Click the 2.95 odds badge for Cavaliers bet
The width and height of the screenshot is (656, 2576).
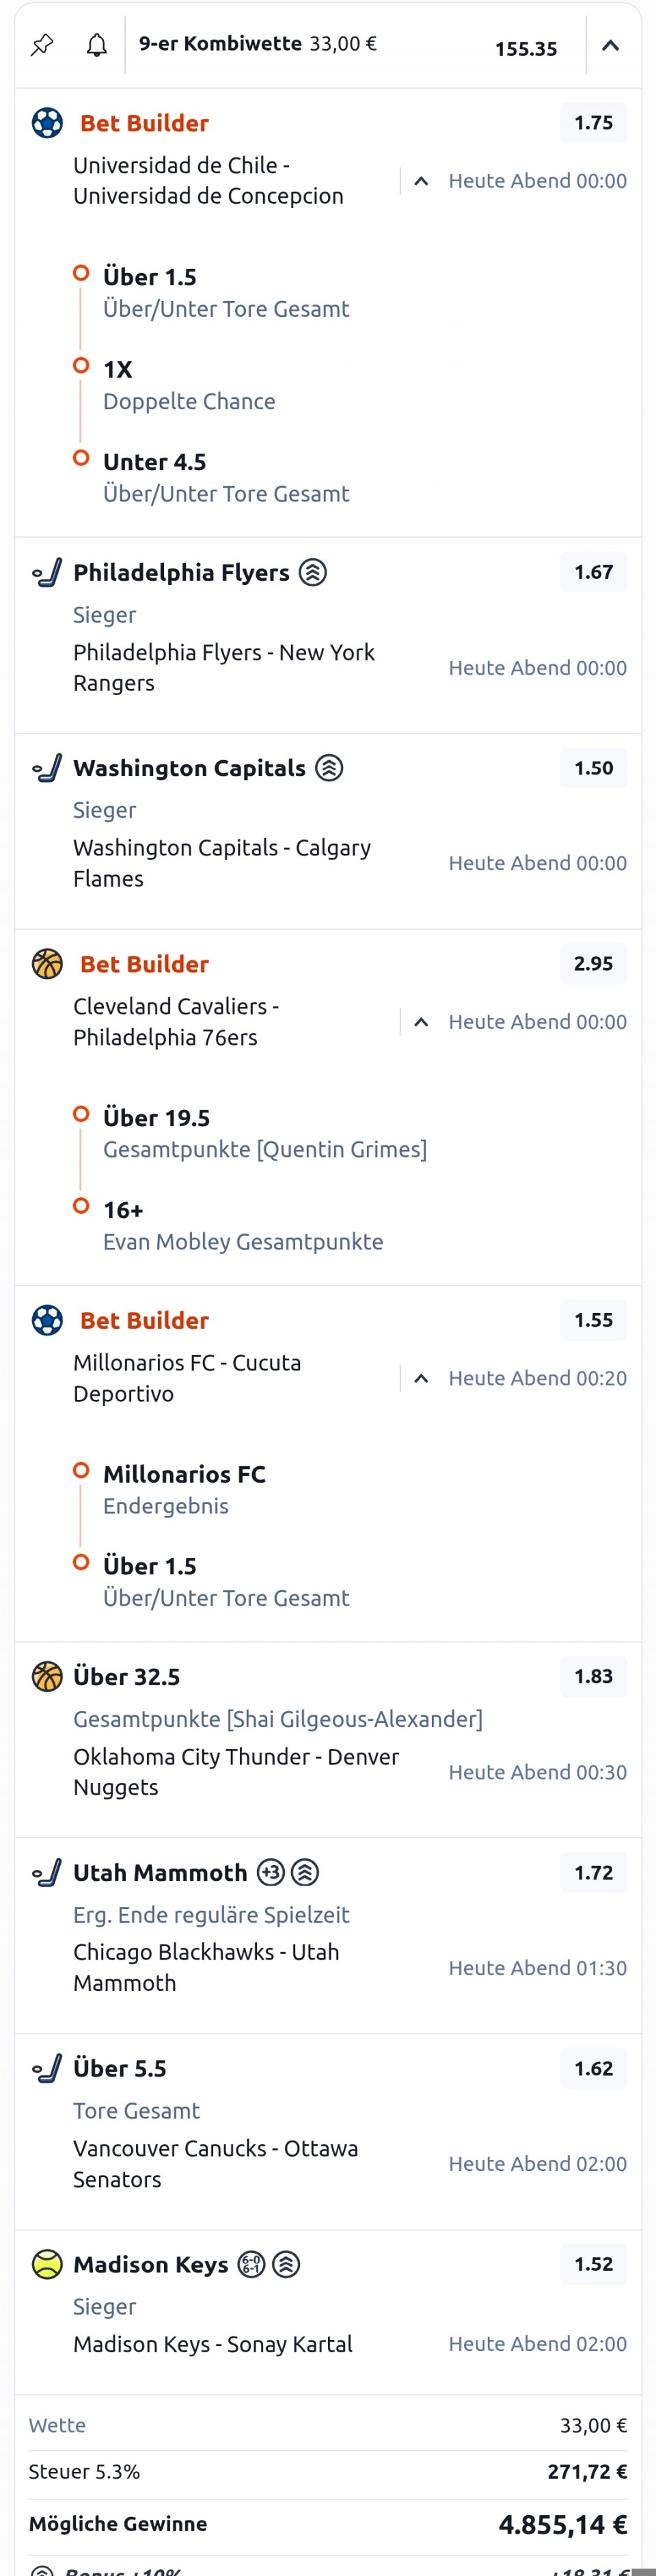point(593,964)
